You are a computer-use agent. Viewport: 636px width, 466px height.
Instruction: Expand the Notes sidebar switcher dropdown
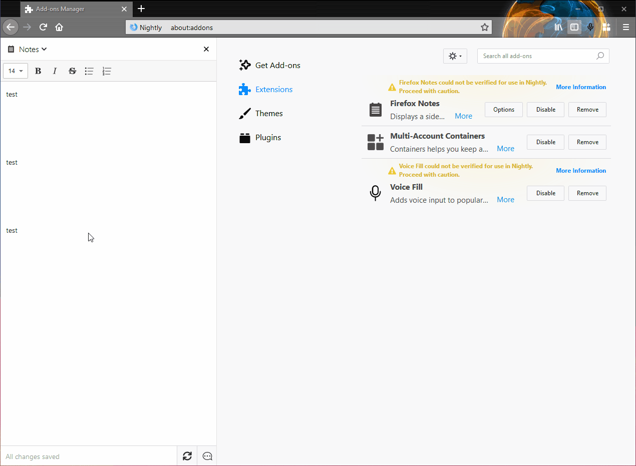click(33, 49)
